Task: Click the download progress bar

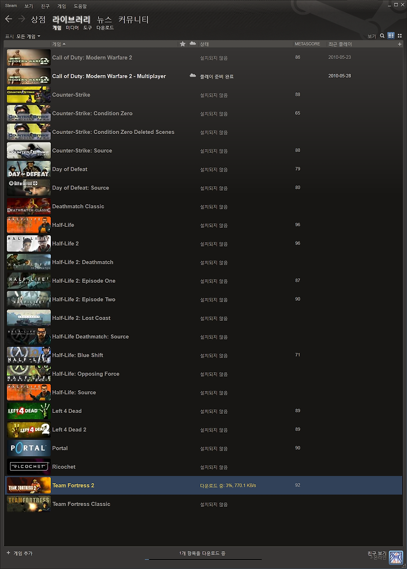Action: click(203, 559)
